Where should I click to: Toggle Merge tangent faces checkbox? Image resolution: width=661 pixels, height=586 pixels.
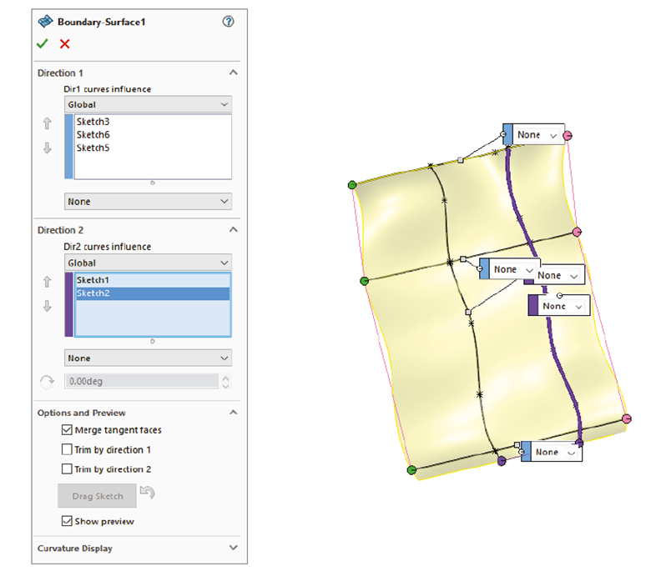67,430
